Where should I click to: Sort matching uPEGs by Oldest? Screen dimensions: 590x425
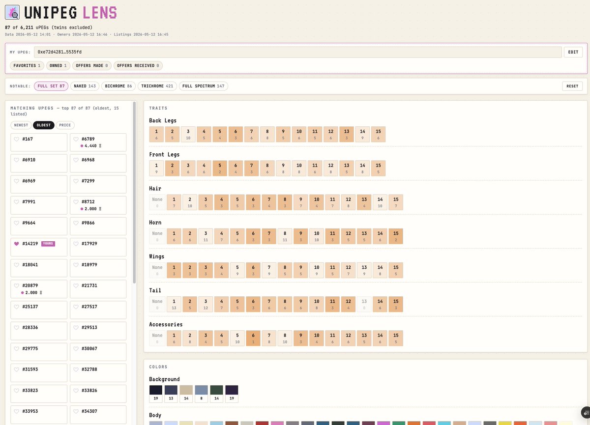43,125
